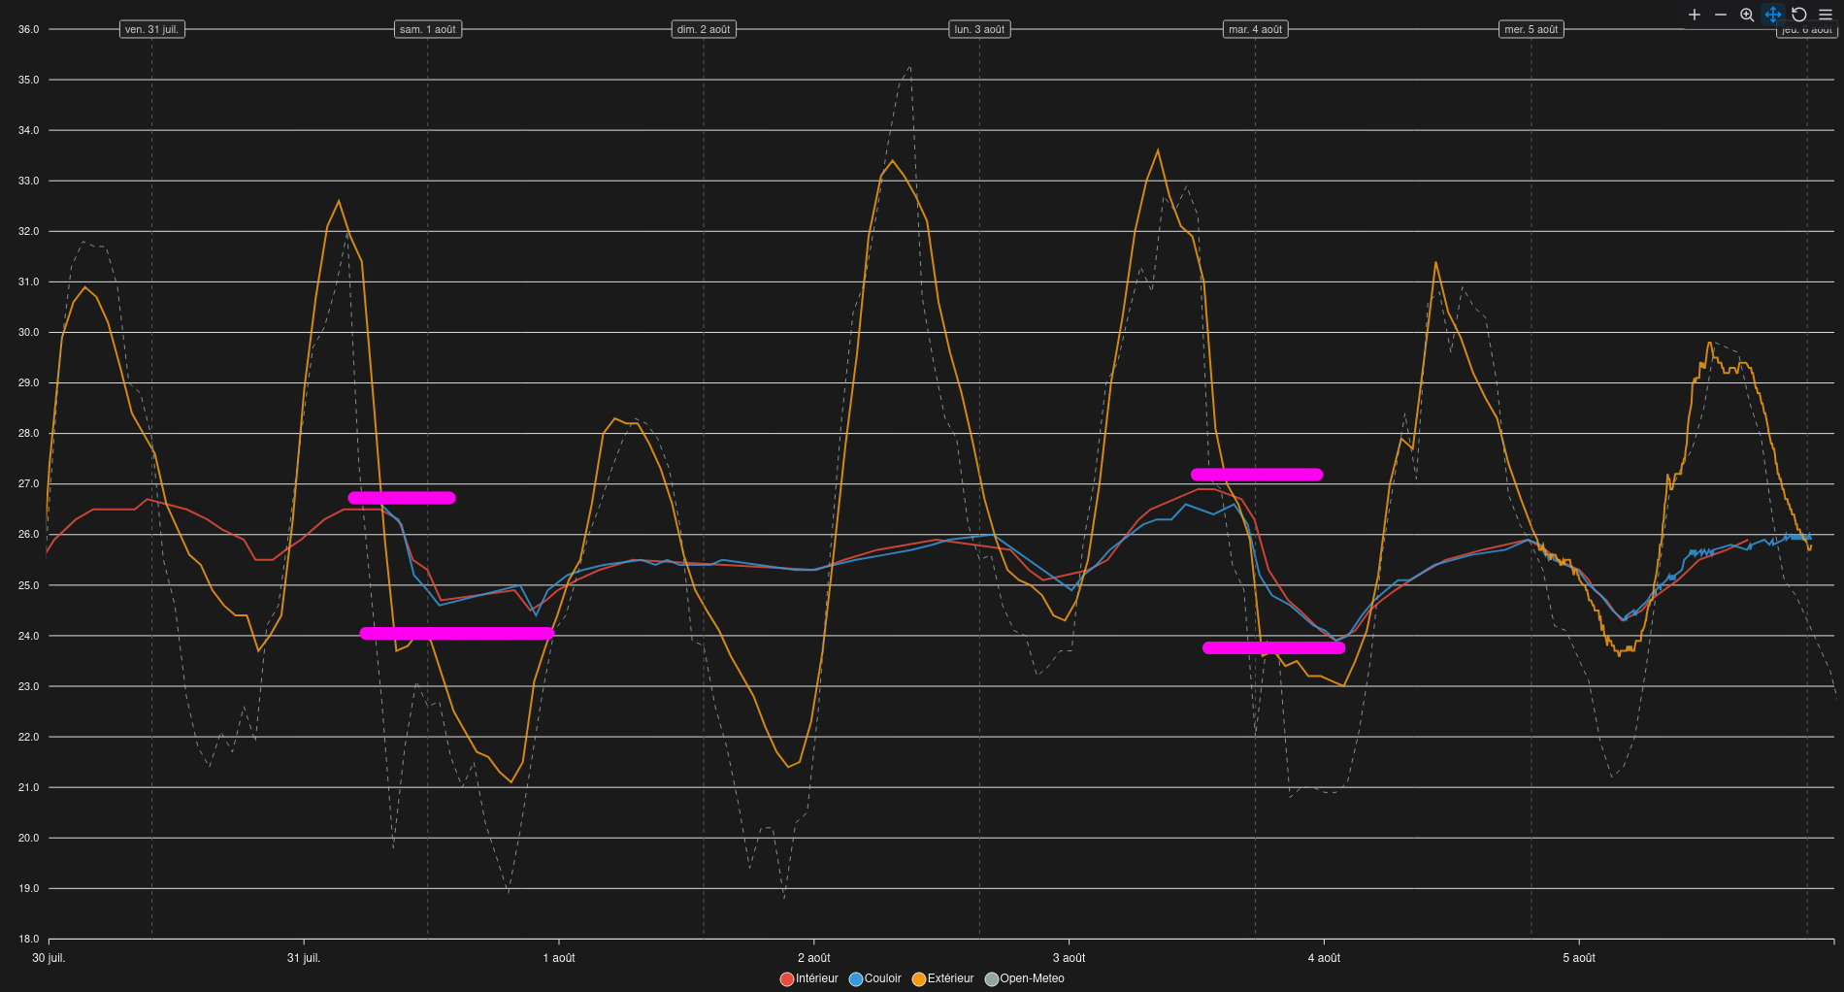The image size is (1844, 992).
Task: Zoom out with the minus toolbar icon
Action: pyautogui.click(x=1721, y=15)
